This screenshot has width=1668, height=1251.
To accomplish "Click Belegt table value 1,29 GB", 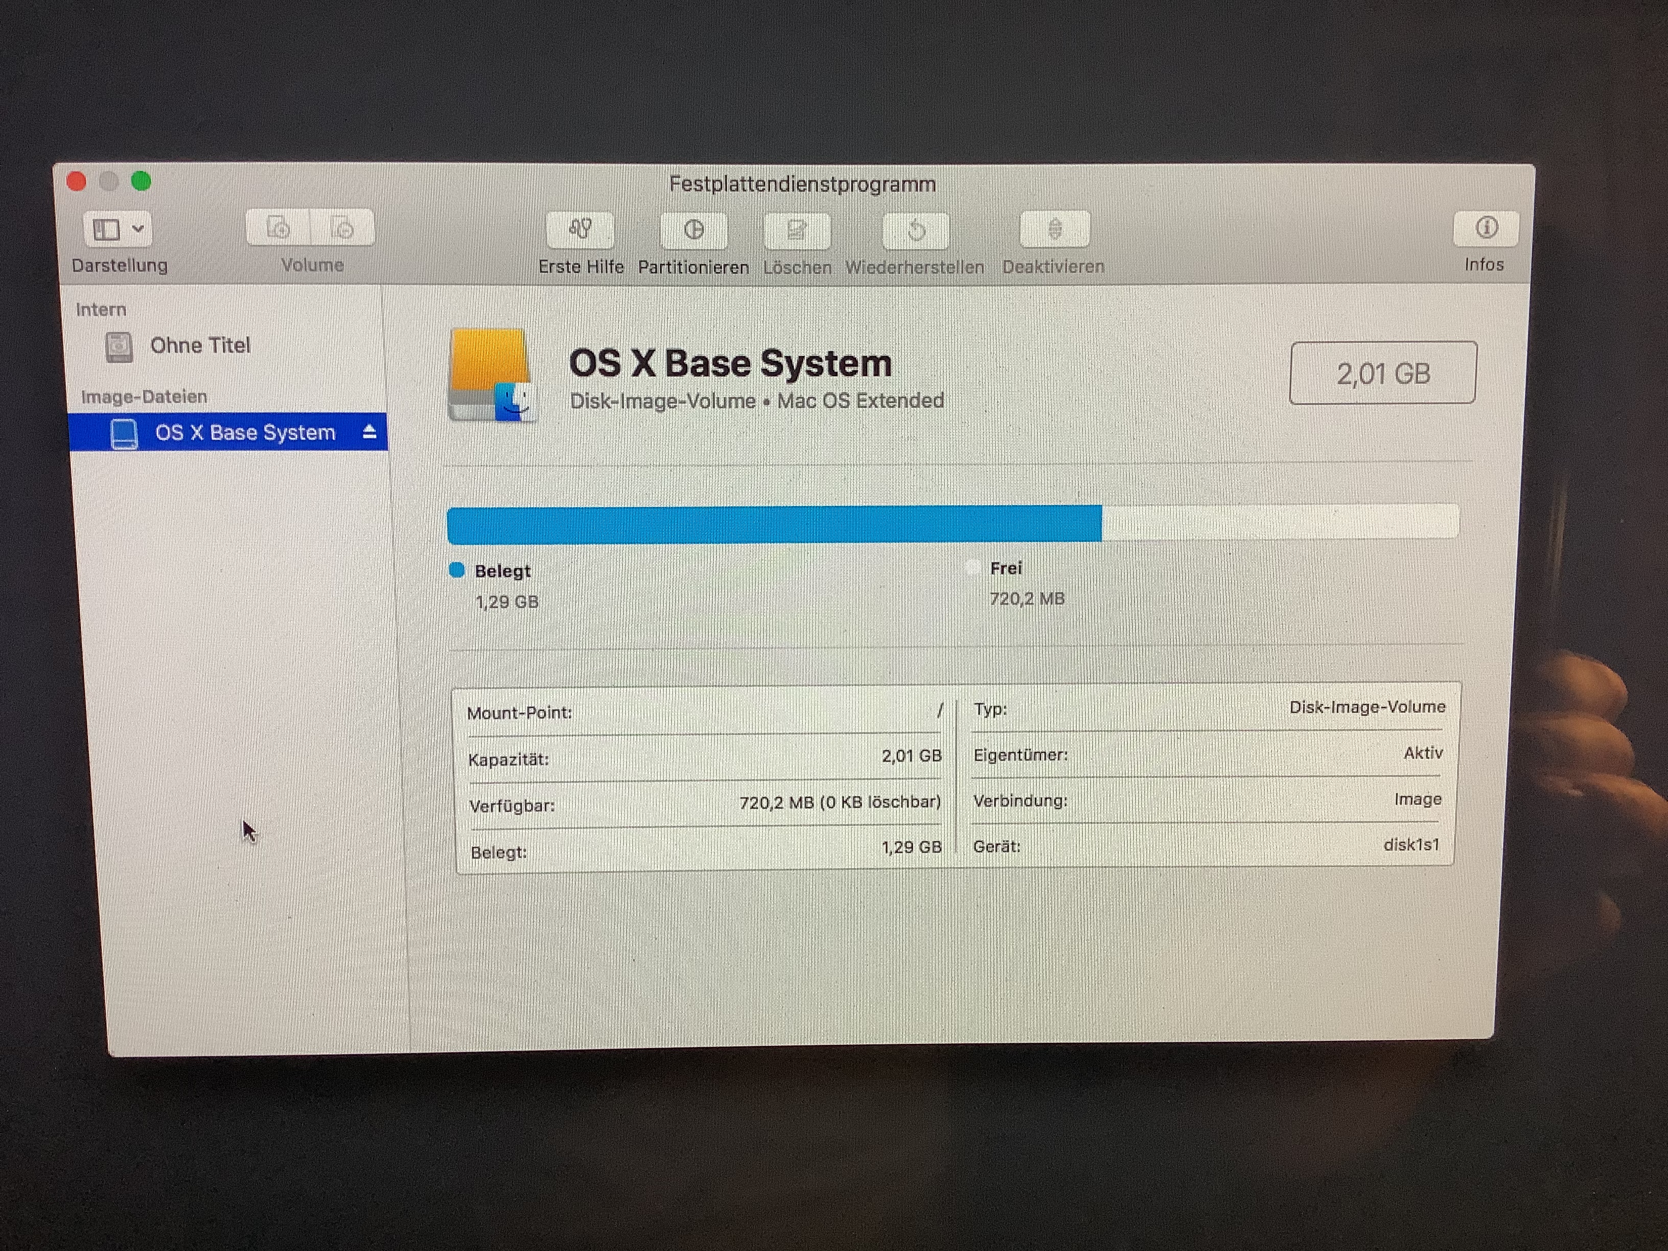I will pyautogui.click(x=912, y=848).
